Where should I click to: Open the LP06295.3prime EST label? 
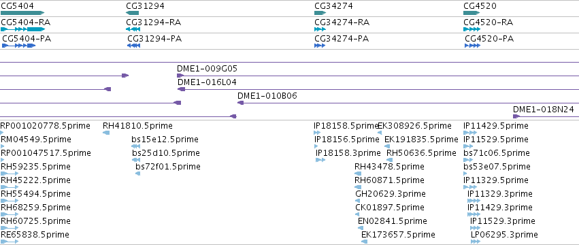coord(504,235)
